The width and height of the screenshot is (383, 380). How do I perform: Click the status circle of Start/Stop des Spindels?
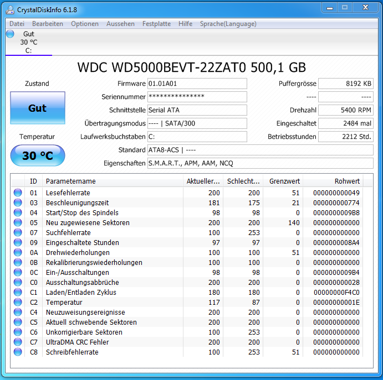click(x=18, y=212)
